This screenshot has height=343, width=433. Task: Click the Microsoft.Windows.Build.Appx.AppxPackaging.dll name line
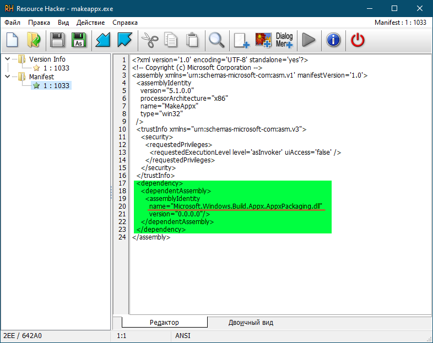[236, 206]
